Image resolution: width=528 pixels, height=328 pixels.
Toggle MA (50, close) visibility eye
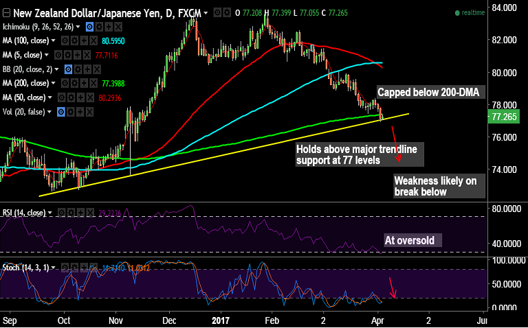62,98
